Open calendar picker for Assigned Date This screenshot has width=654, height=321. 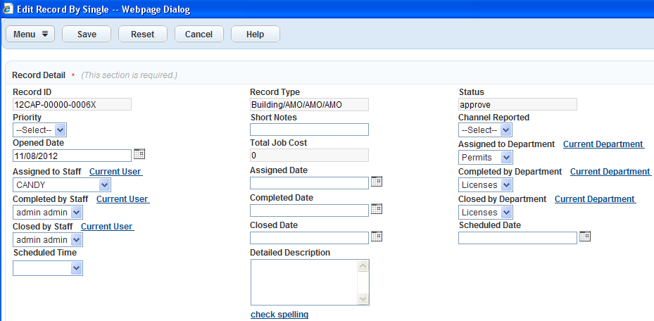(x=376, y=182)
